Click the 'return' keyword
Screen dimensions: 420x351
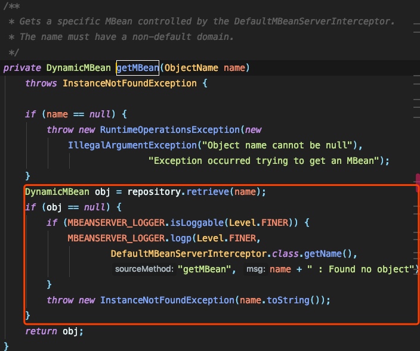[41, 331]
